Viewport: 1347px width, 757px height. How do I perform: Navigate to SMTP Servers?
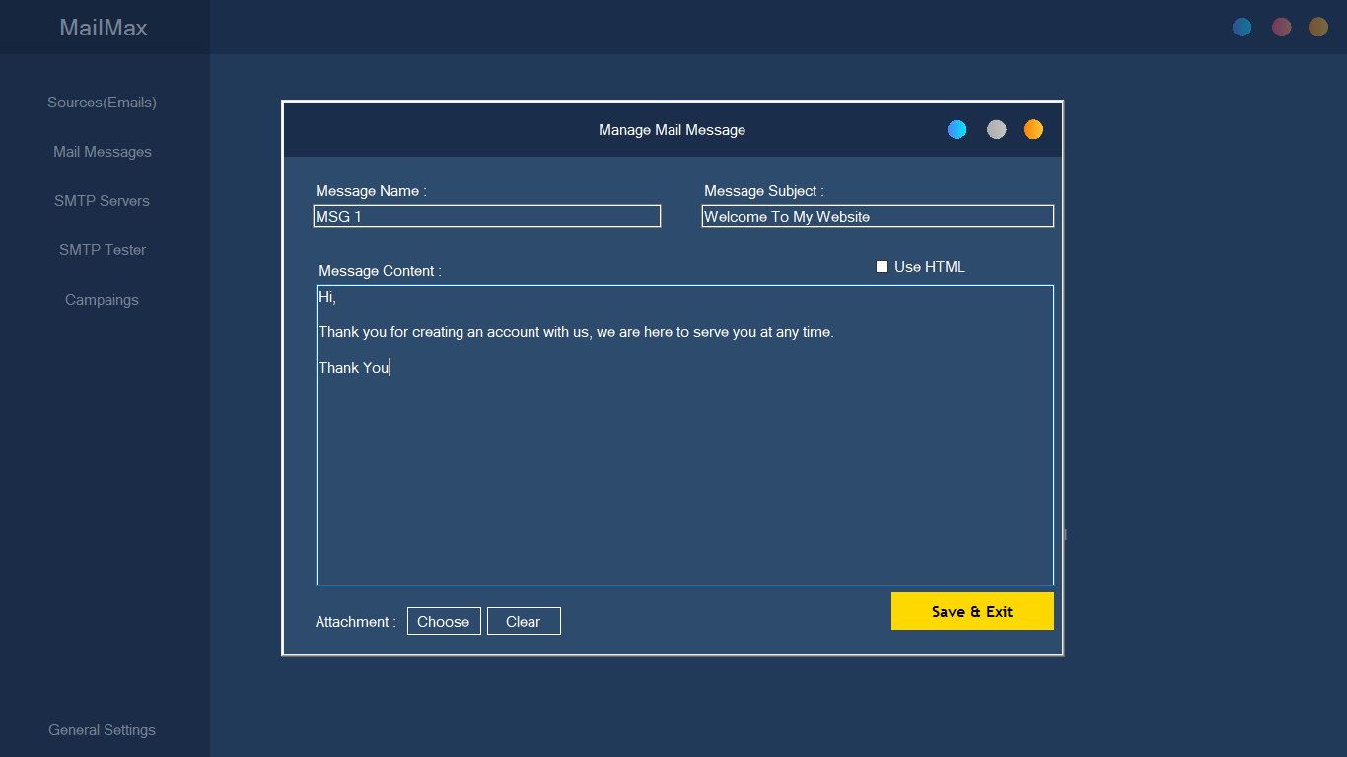tap(102, 200)
